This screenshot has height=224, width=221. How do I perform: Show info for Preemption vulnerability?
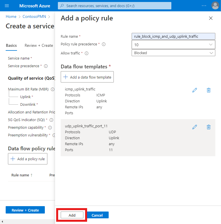pyautogui.click(x=54, y=135)
